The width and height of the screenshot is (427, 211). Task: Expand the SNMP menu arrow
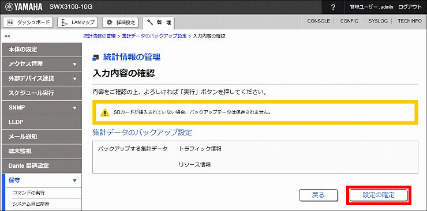pyautogui.click(x=74, y=108)
